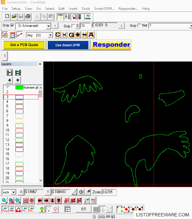Viewport: 192px width, 219px height.
Task: Click the anchor snap icon
Action: (103, 209)
